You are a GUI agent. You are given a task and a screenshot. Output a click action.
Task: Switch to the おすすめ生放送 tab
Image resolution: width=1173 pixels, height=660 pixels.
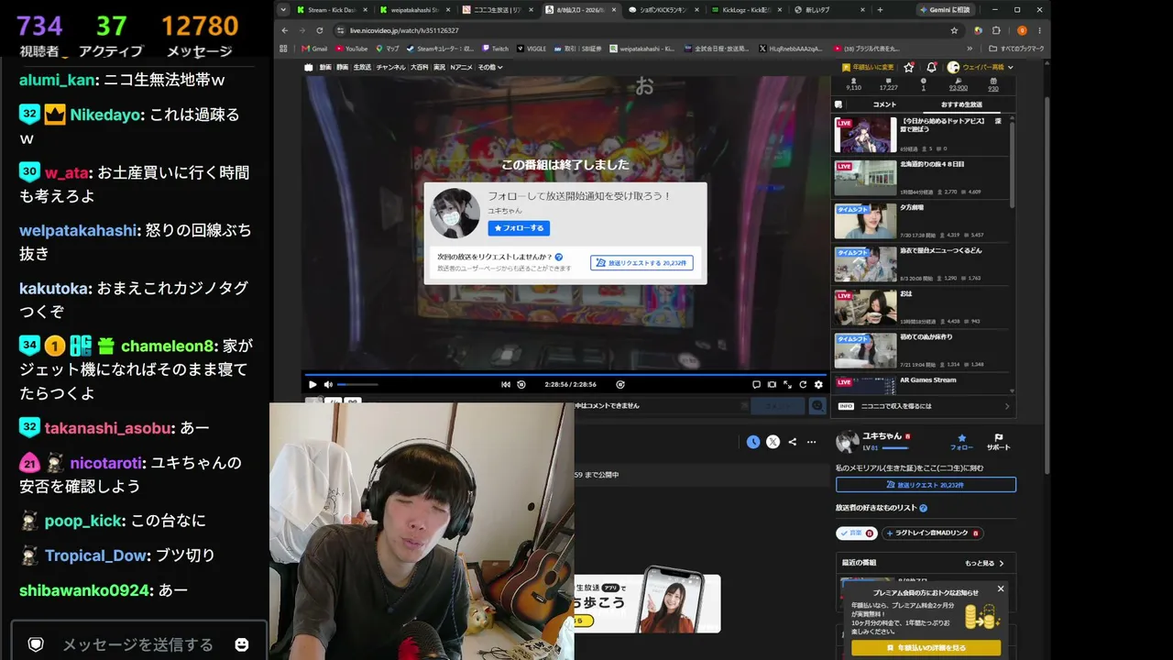962,104
